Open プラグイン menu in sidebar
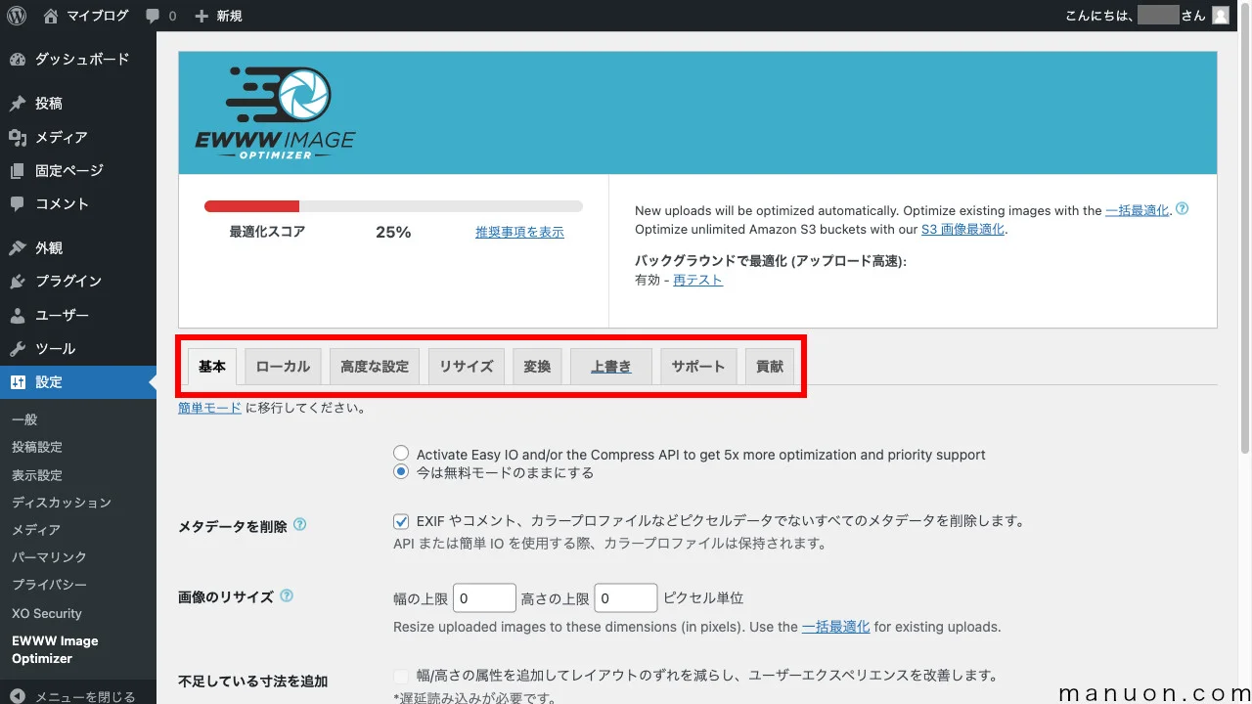1252x704 pixels. (x=78, y=281)
